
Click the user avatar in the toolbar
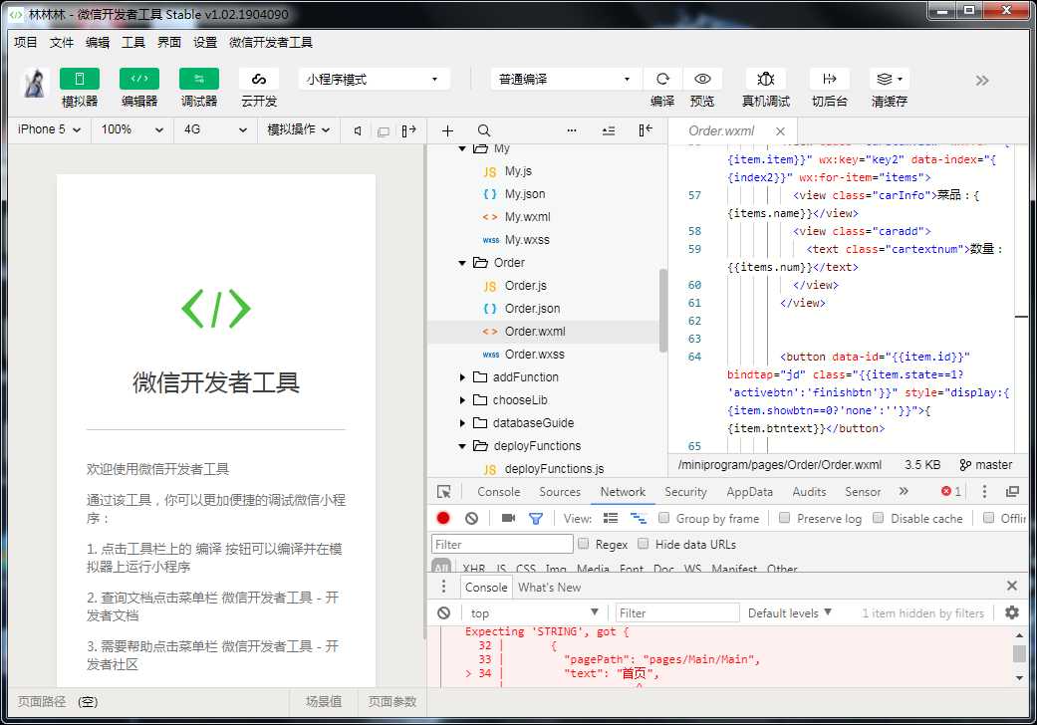(x=35, y=84)
